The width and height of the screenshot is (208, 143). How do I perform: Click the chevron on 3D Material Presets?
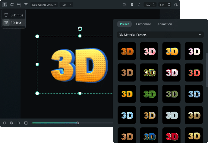coord(200,35)
